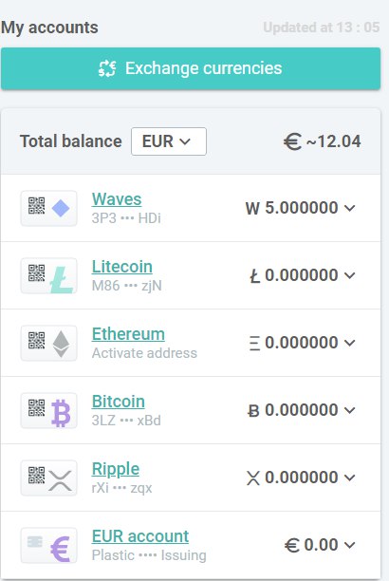Open the Ripple QR code icon
The width and height of the screenshot is (389, 581).
pyautogui.click(x=37, y=476)
